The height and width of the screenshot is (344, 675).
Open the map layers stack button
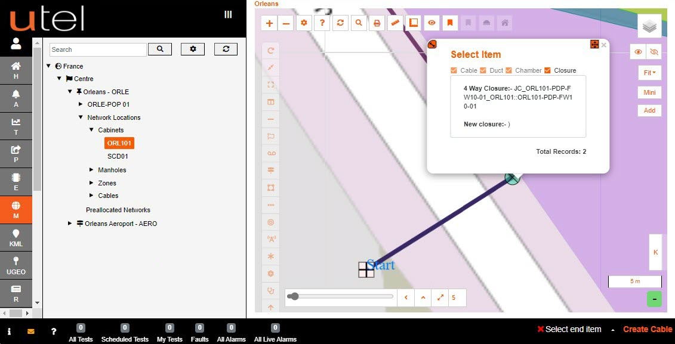coord(649,26)
